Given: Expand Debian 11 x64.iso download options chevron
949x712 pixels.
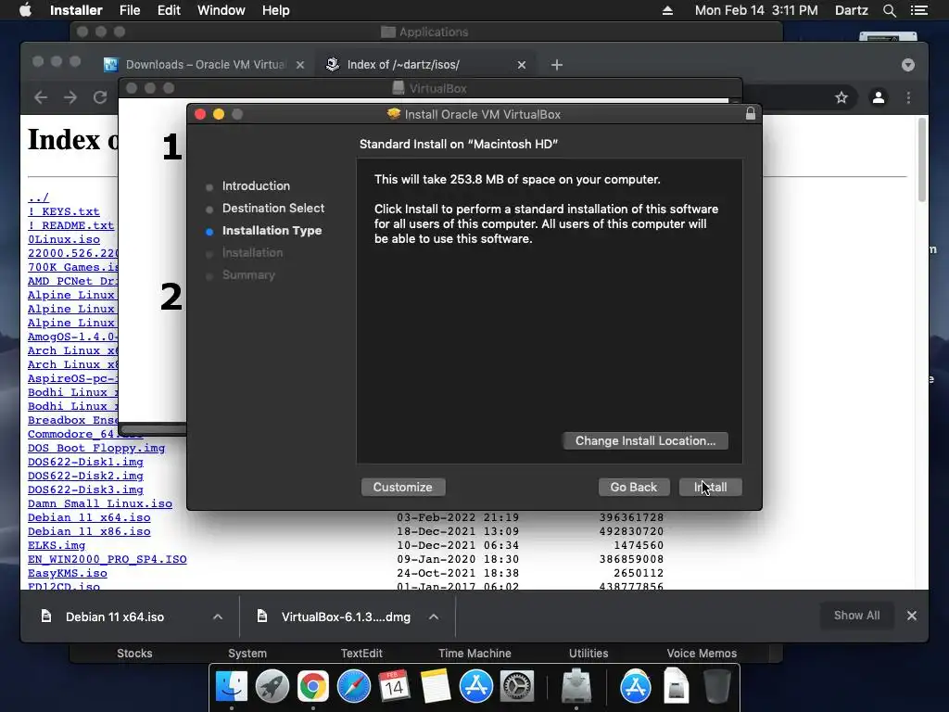Looking at the screenshot, I should tap(218, 617).
